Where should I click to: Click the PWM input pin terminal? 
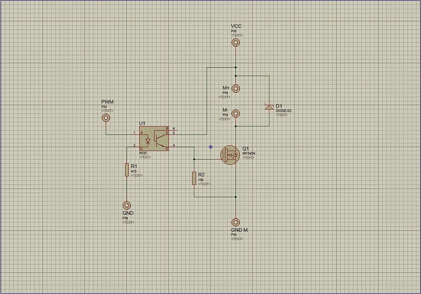coord(106,117)
